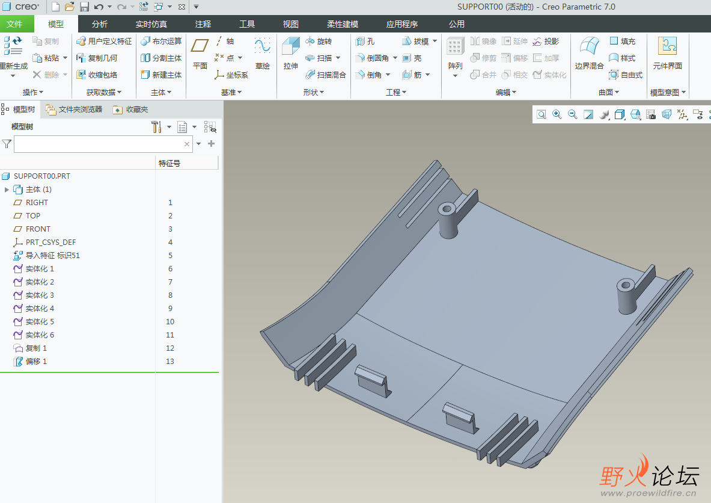Screen dimensions: 711x503
Task: Open the 样式 (Style) surface tool
Action: pos(622,58)
